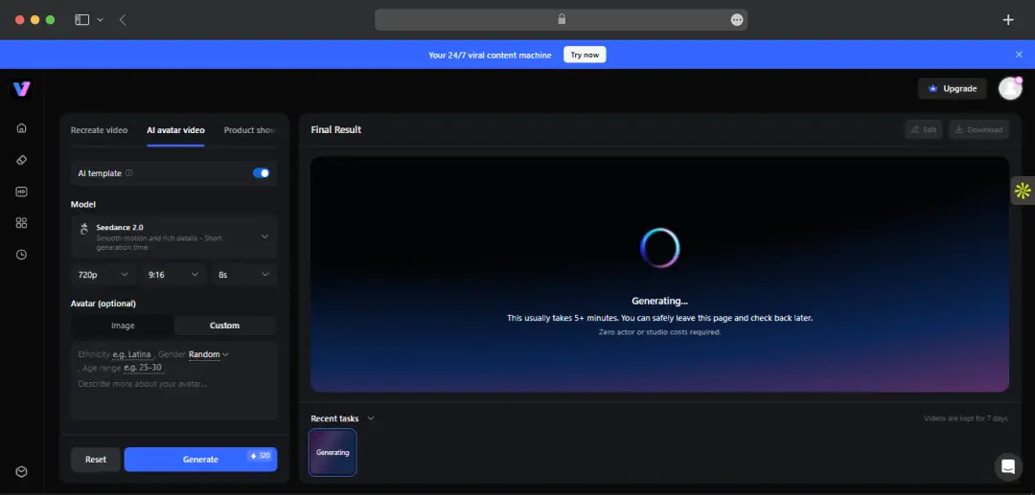
Task: Click the Videos are kept for 7 days note
Action: point(966,418)
